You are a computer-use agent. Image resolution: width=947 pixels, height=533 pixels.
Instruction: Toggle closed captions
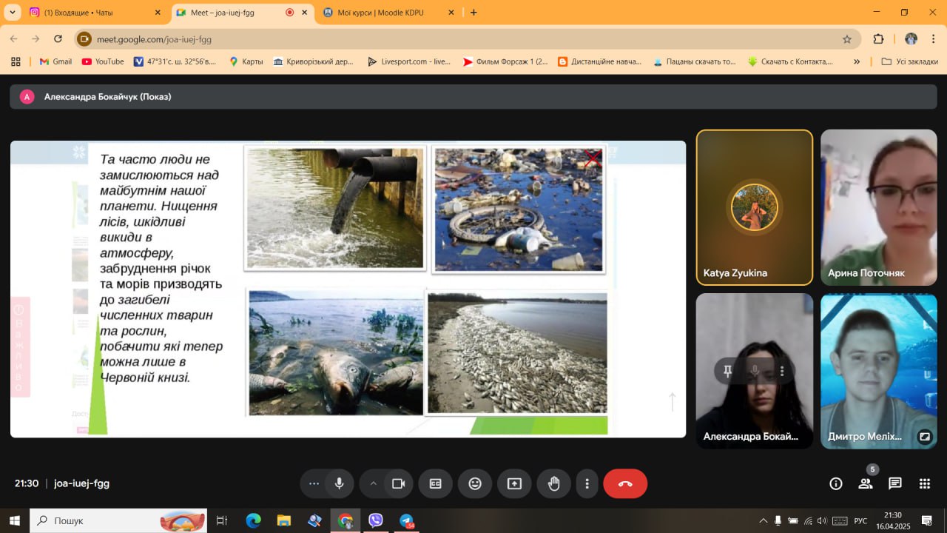[x=436, y=483]
